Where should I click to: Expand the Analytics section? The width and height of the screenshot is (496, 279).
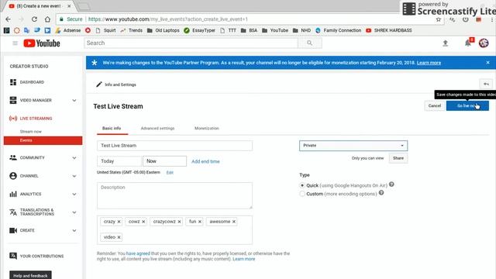tap(74, 194)
